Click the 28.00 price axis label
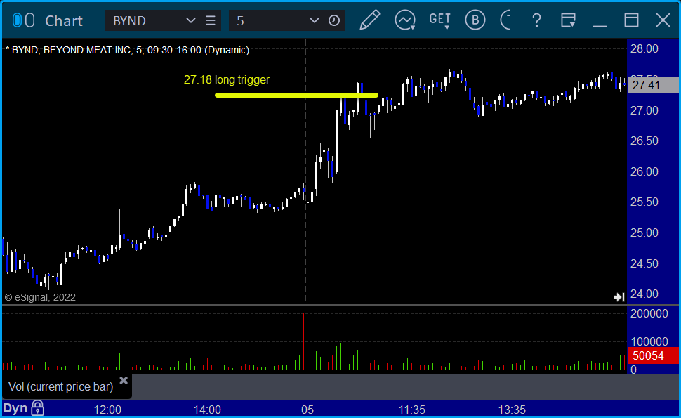Image resolution: width=681 pixels, height=418 pixels. (644, 48)
